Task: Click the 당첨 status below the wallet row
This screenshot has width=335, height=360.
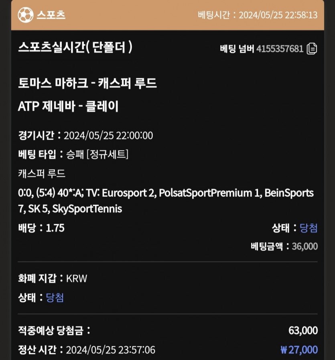Action: pos(55,298)
